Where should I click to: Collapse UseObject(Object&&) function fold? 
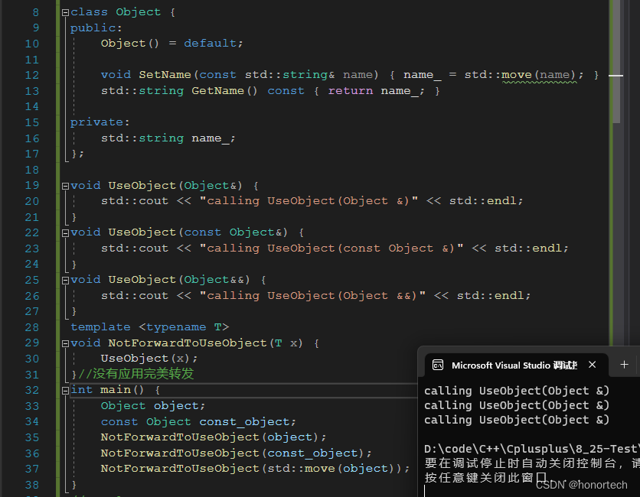coord(65,280)
